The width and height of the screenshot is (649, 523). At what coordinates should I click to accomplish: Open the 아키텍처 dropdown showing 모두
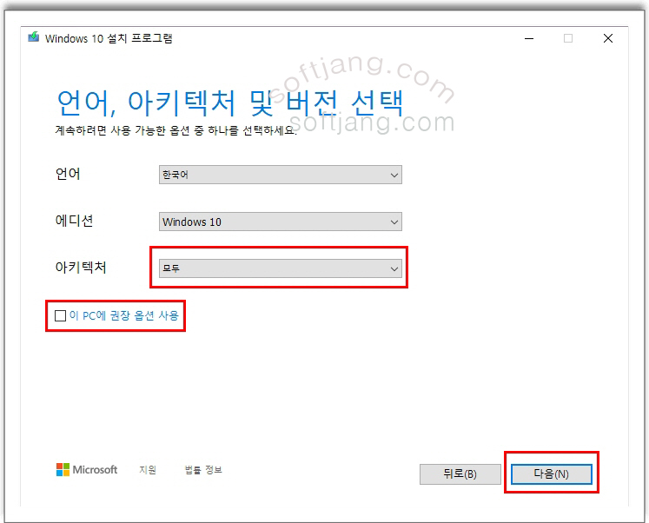[280, 268]
